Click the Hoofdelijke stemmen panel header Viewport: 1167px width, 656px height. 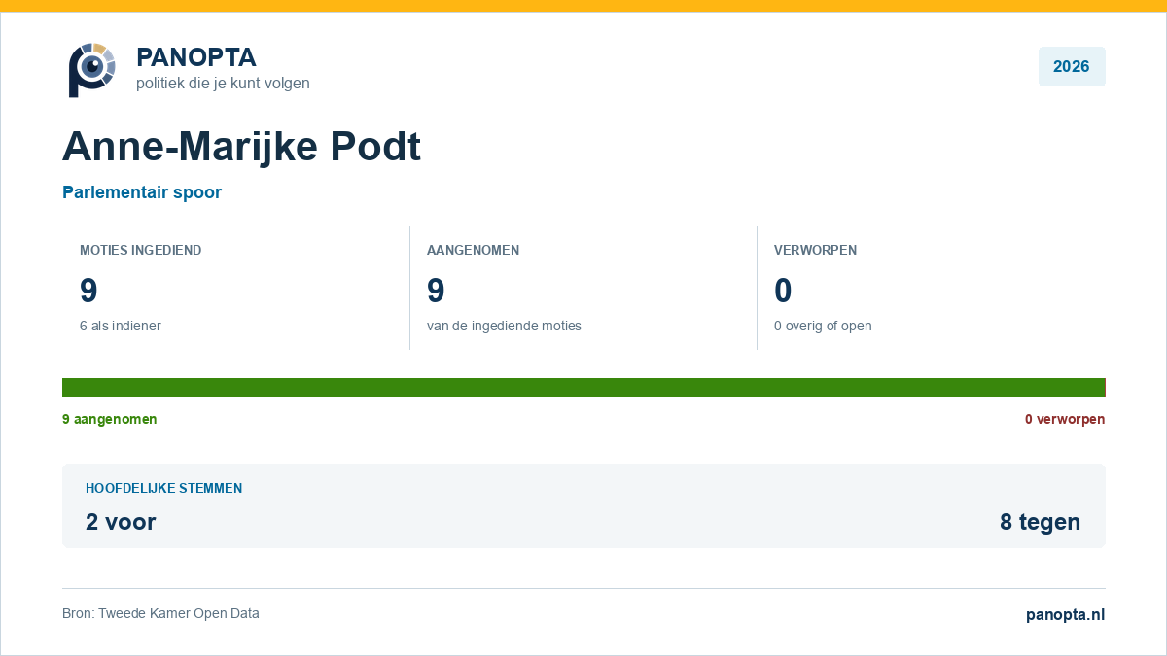click(164, 488)
